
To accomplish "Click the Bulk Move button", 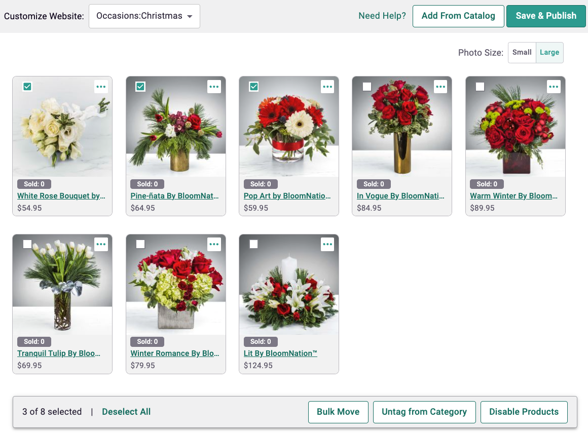I will click(338, 412).
